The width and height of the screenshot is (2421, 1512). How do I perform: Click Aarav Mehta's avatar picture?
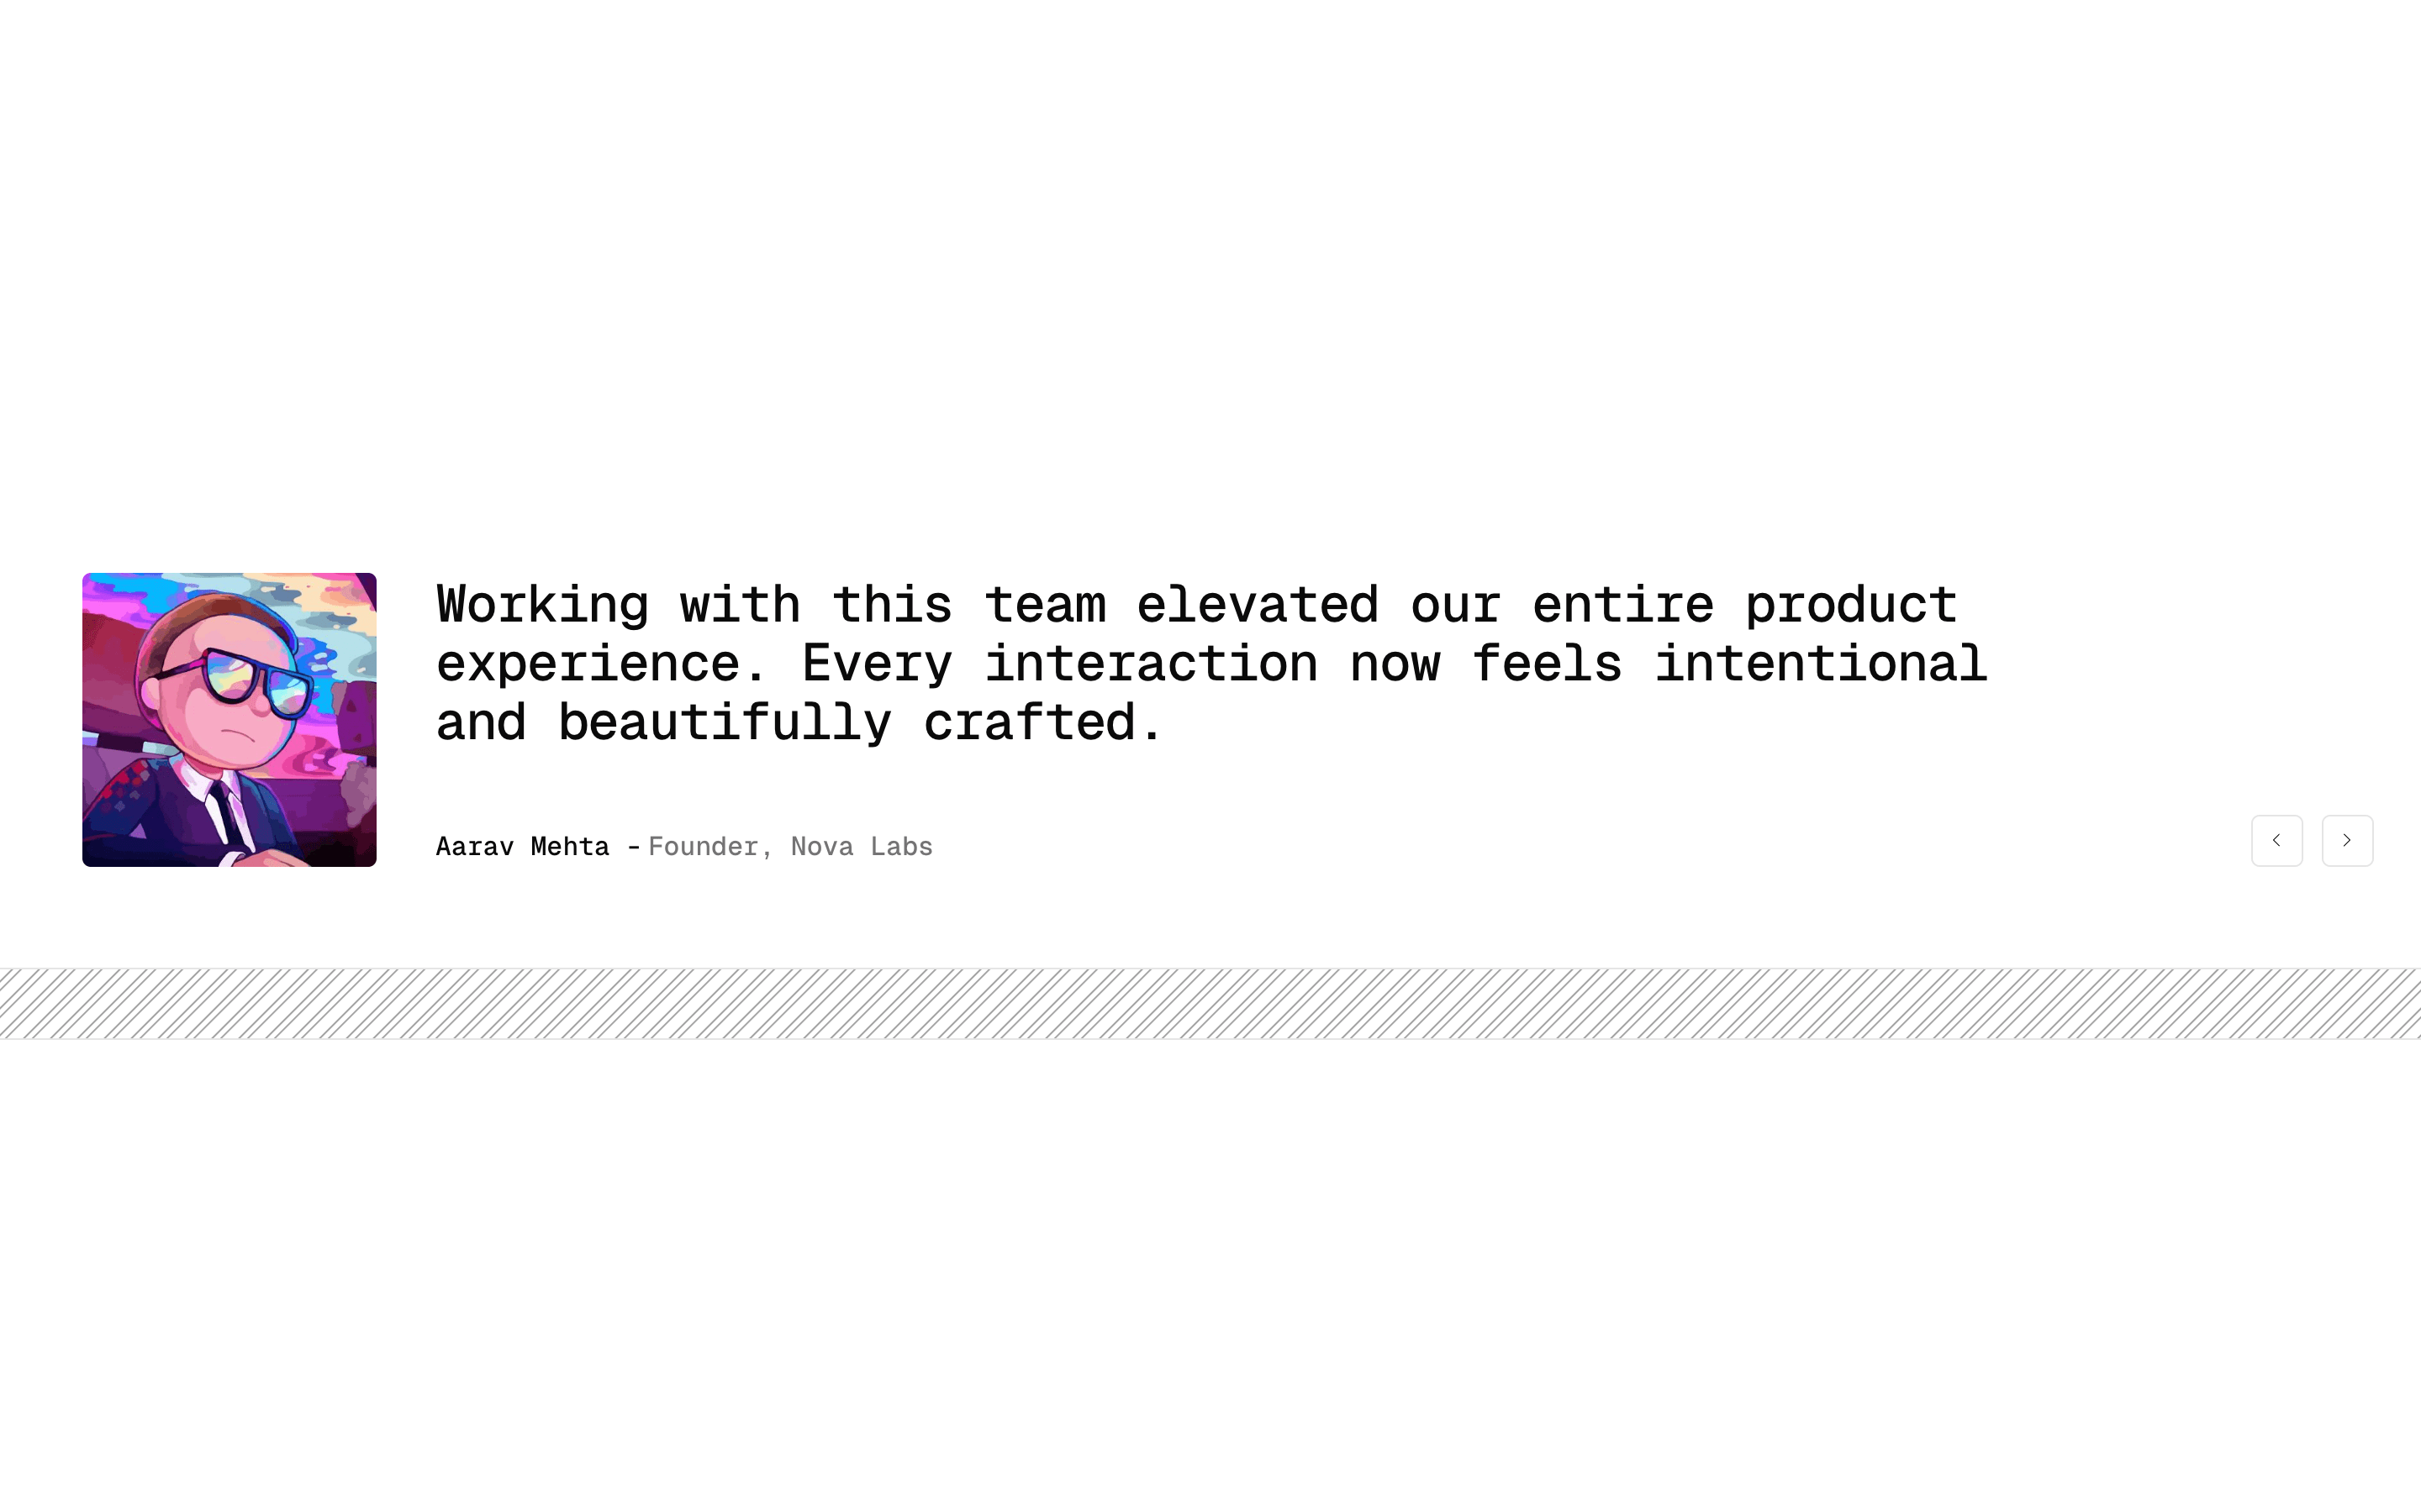point(228,720)
